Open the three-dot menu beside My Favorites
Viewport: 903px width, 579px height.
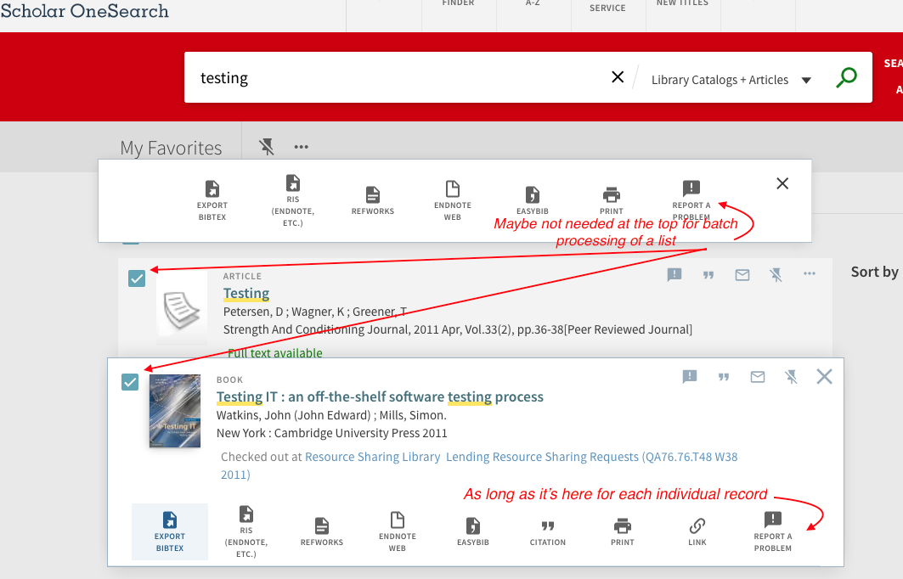301,147
